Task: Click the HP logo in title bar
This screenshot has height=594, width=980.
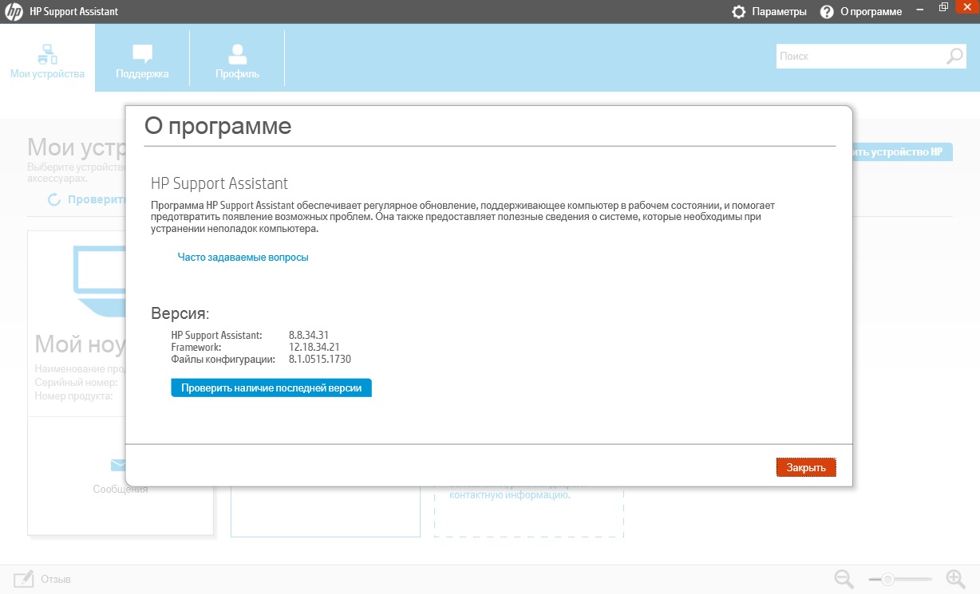Action: [14, 11]
